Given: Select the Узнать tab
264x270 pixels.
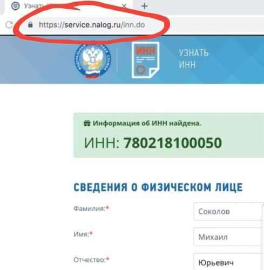Looking at the screenshot, I should pos(69,7).
